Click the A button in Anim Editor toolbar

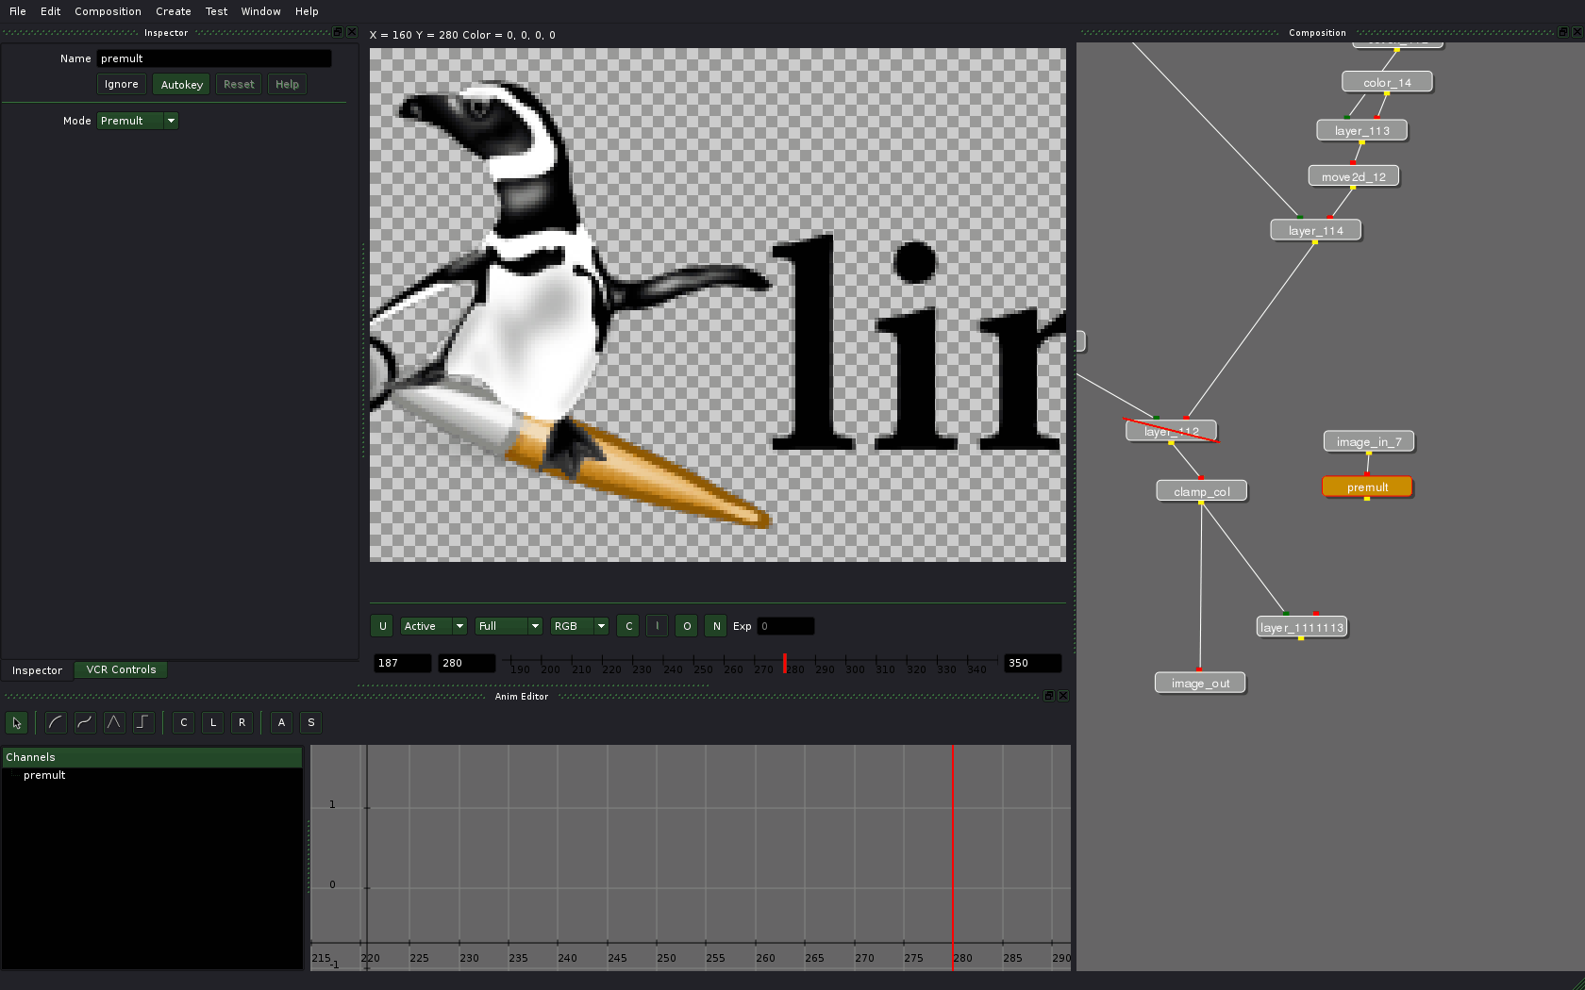282,723
